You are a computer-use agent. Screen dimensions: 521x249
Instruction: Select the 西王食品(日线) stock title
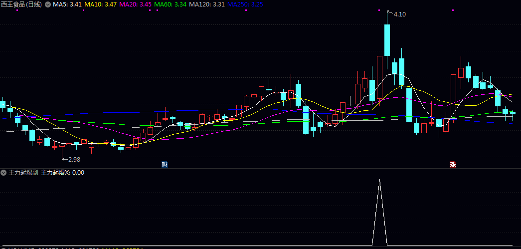[21, 4]
